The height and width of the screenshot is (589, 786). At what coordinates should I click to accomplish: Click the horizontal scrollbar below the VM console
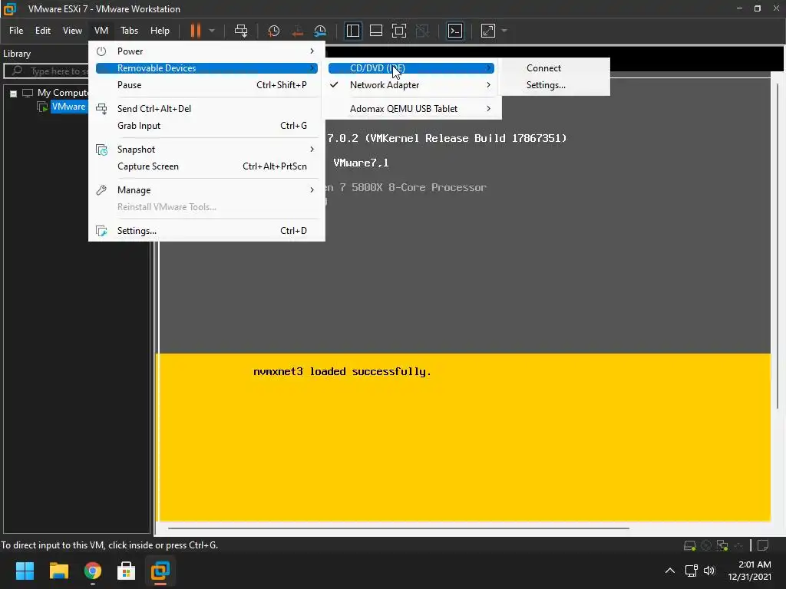pos(398,528)
